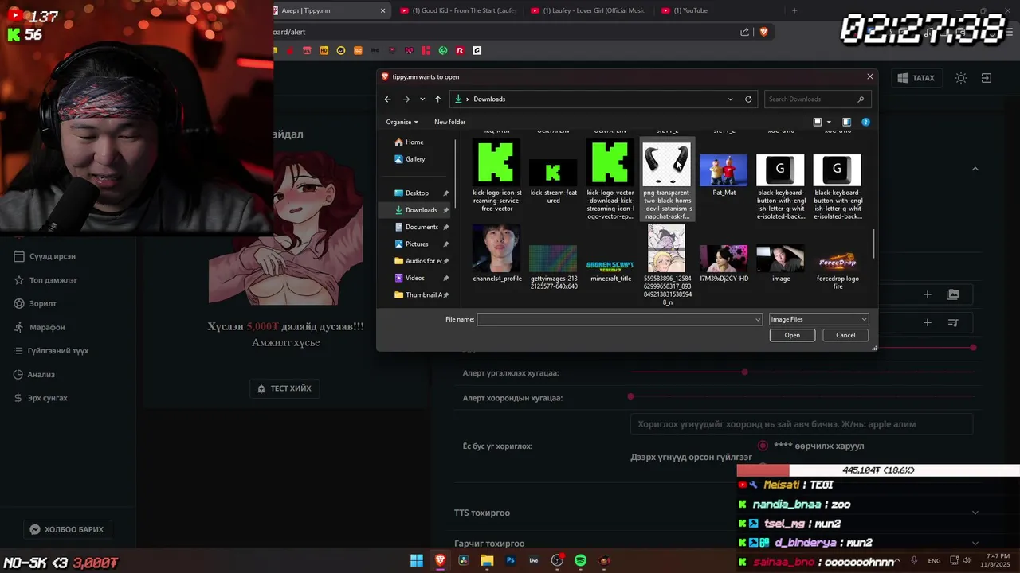Click the playlist music icon on alert settings
This screenshot has height=573, width=1020.
[953, 322]
